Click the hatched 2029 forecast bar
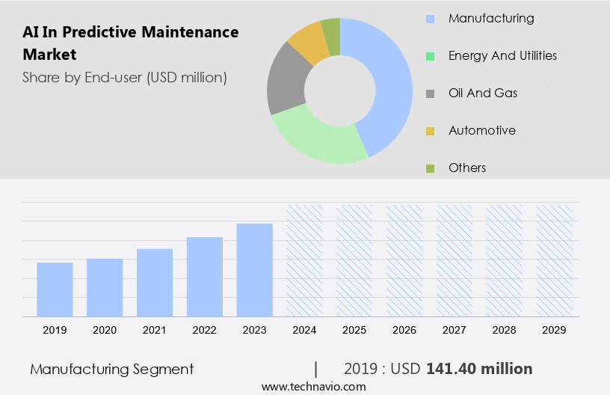The width and height of the screenshot is (610, 395). point(555,260)
